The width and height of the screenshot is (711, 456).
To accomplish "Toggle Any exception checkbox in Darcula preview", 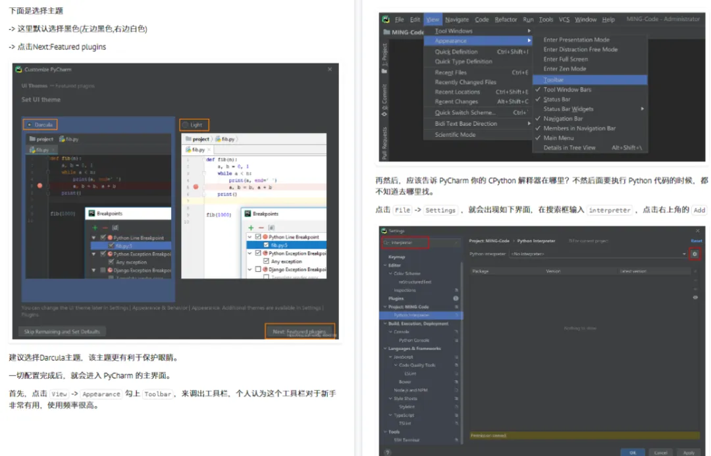I will tap(111, 262).
